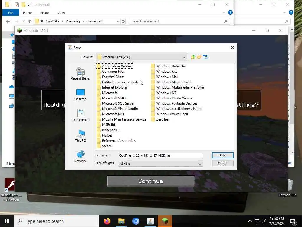Open File Explorer help icon
The image size is (302, 227).
click(230, 12)
